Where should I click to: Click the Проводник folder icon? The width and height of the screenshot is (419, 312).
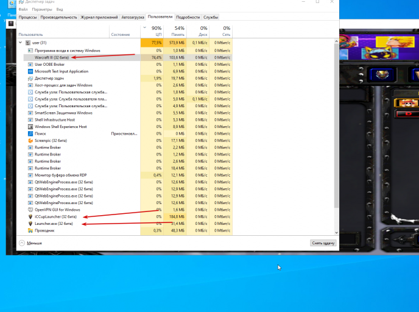pyautogui.click(x=30, y=230)
